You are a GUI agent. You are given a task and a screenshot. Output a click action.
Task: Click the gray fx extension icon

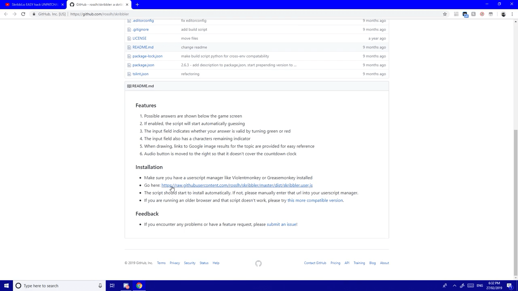473,14
